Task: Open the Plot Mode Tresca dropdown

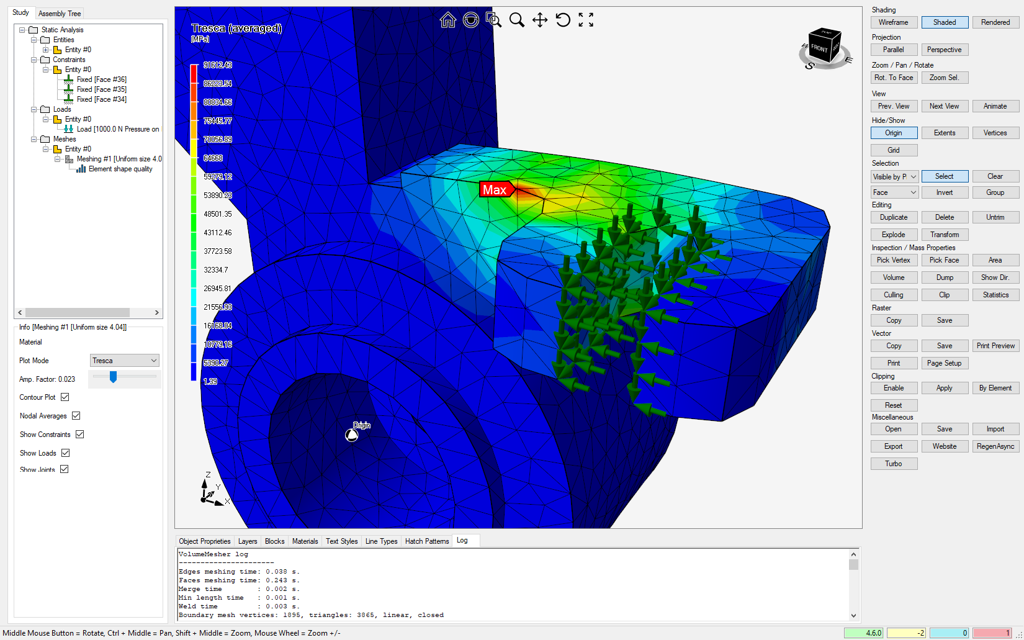Action: [x=124, y=361]
